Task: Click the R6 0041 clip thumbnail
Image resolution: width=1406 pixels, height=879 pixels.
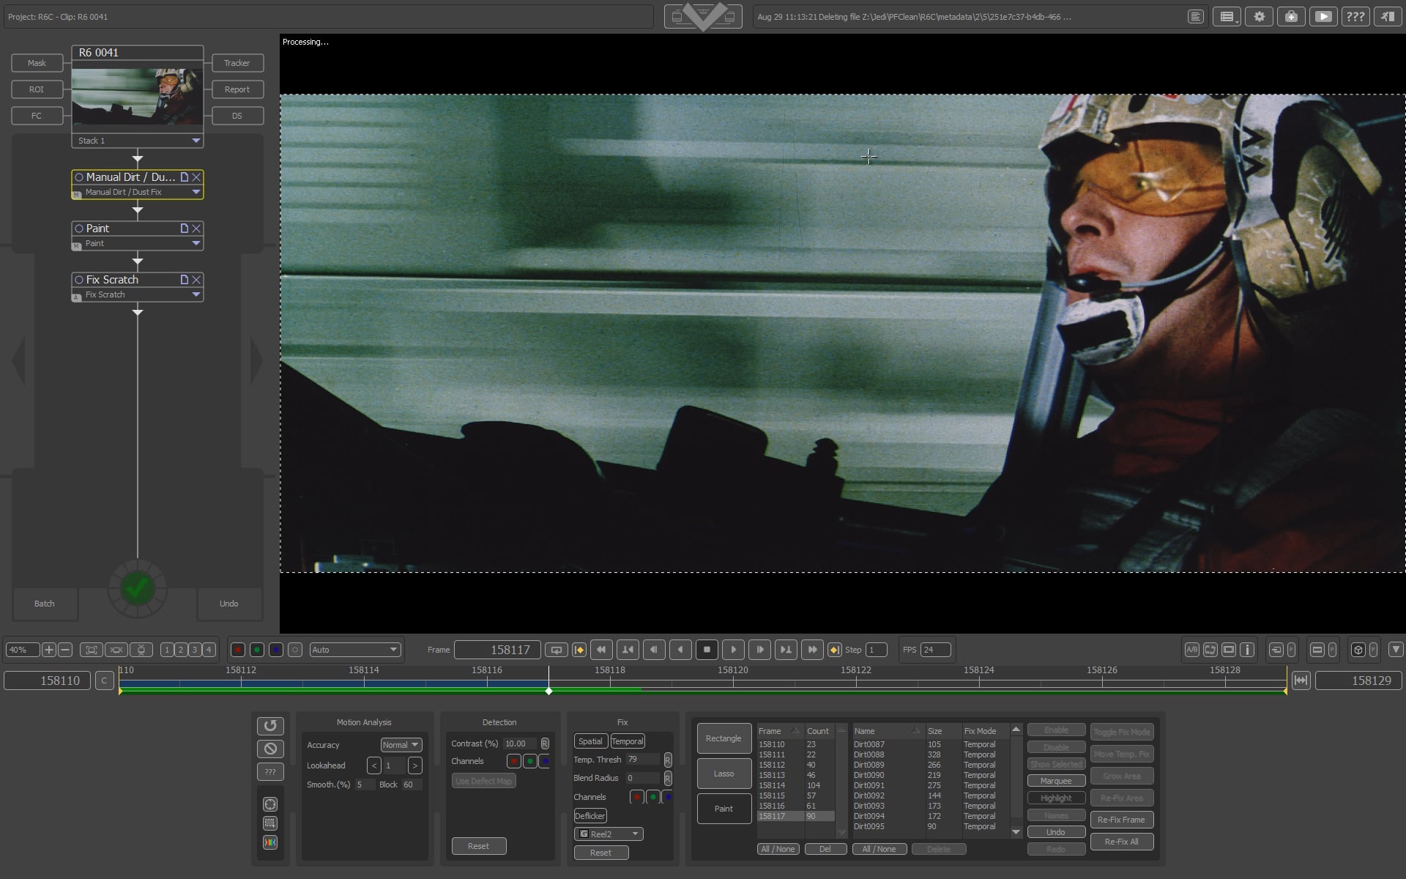Action: coord(138,97)
